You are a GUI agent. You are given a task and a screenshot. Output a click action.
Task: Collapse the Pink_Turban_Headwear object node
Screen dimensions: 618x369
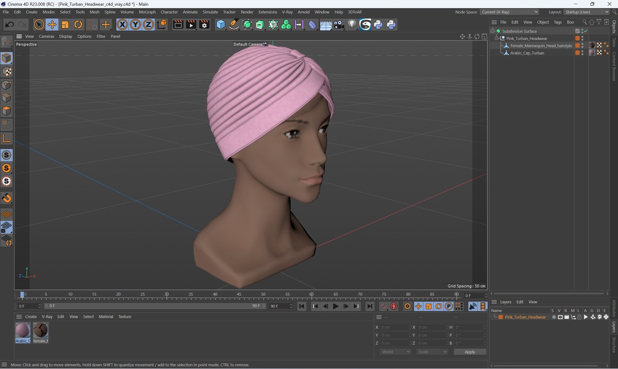click(x=497, y=38)
